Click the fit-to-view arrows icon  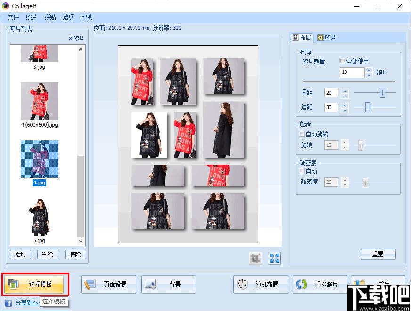[x=274, y=258]
